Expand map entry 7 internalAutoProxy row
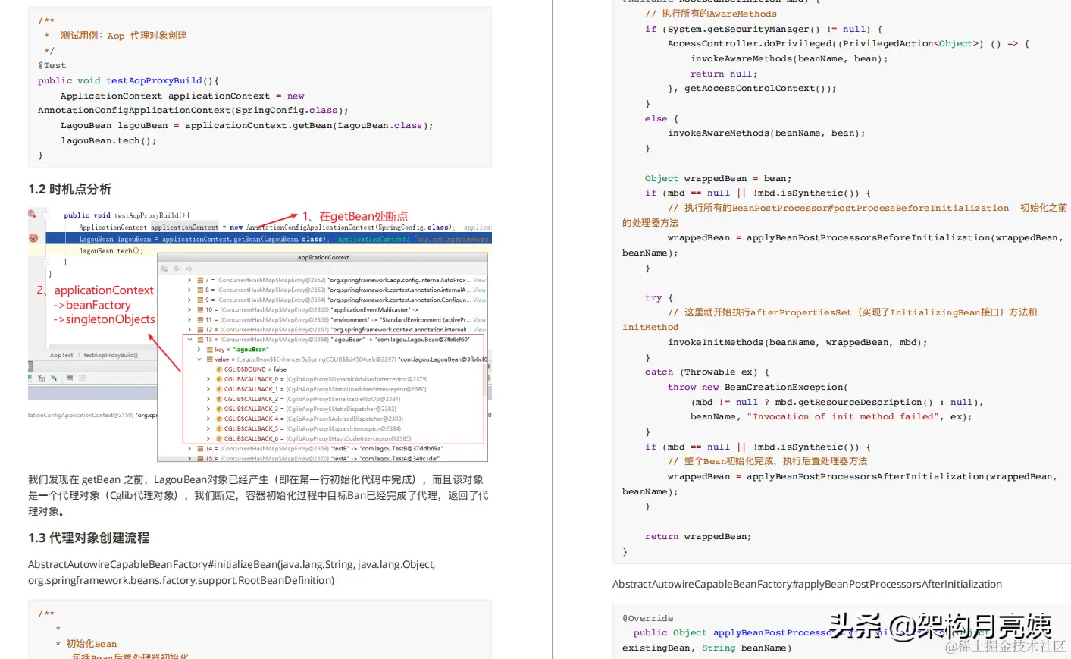1071x659 pixels. click(189, 280)
